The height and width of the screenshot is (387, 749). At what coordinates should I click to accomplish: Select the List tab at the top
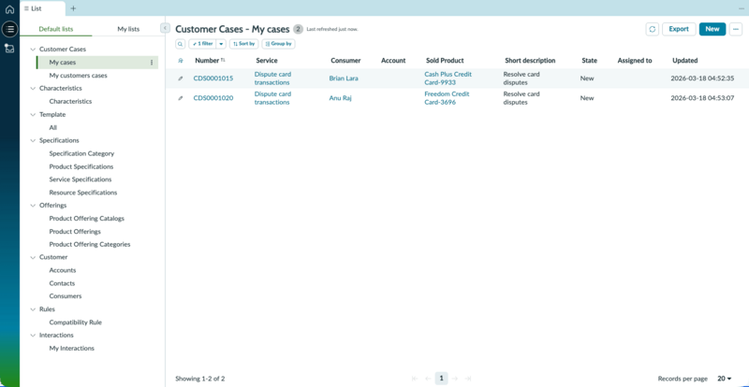pyautogui.click(x=42, y=8)
